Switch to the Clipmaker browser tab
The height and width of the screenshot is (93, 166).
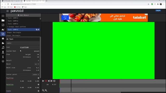tap(34, 1)
